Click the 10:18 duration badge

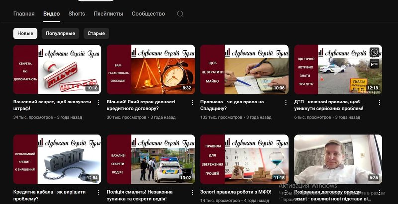click(92, 88)
